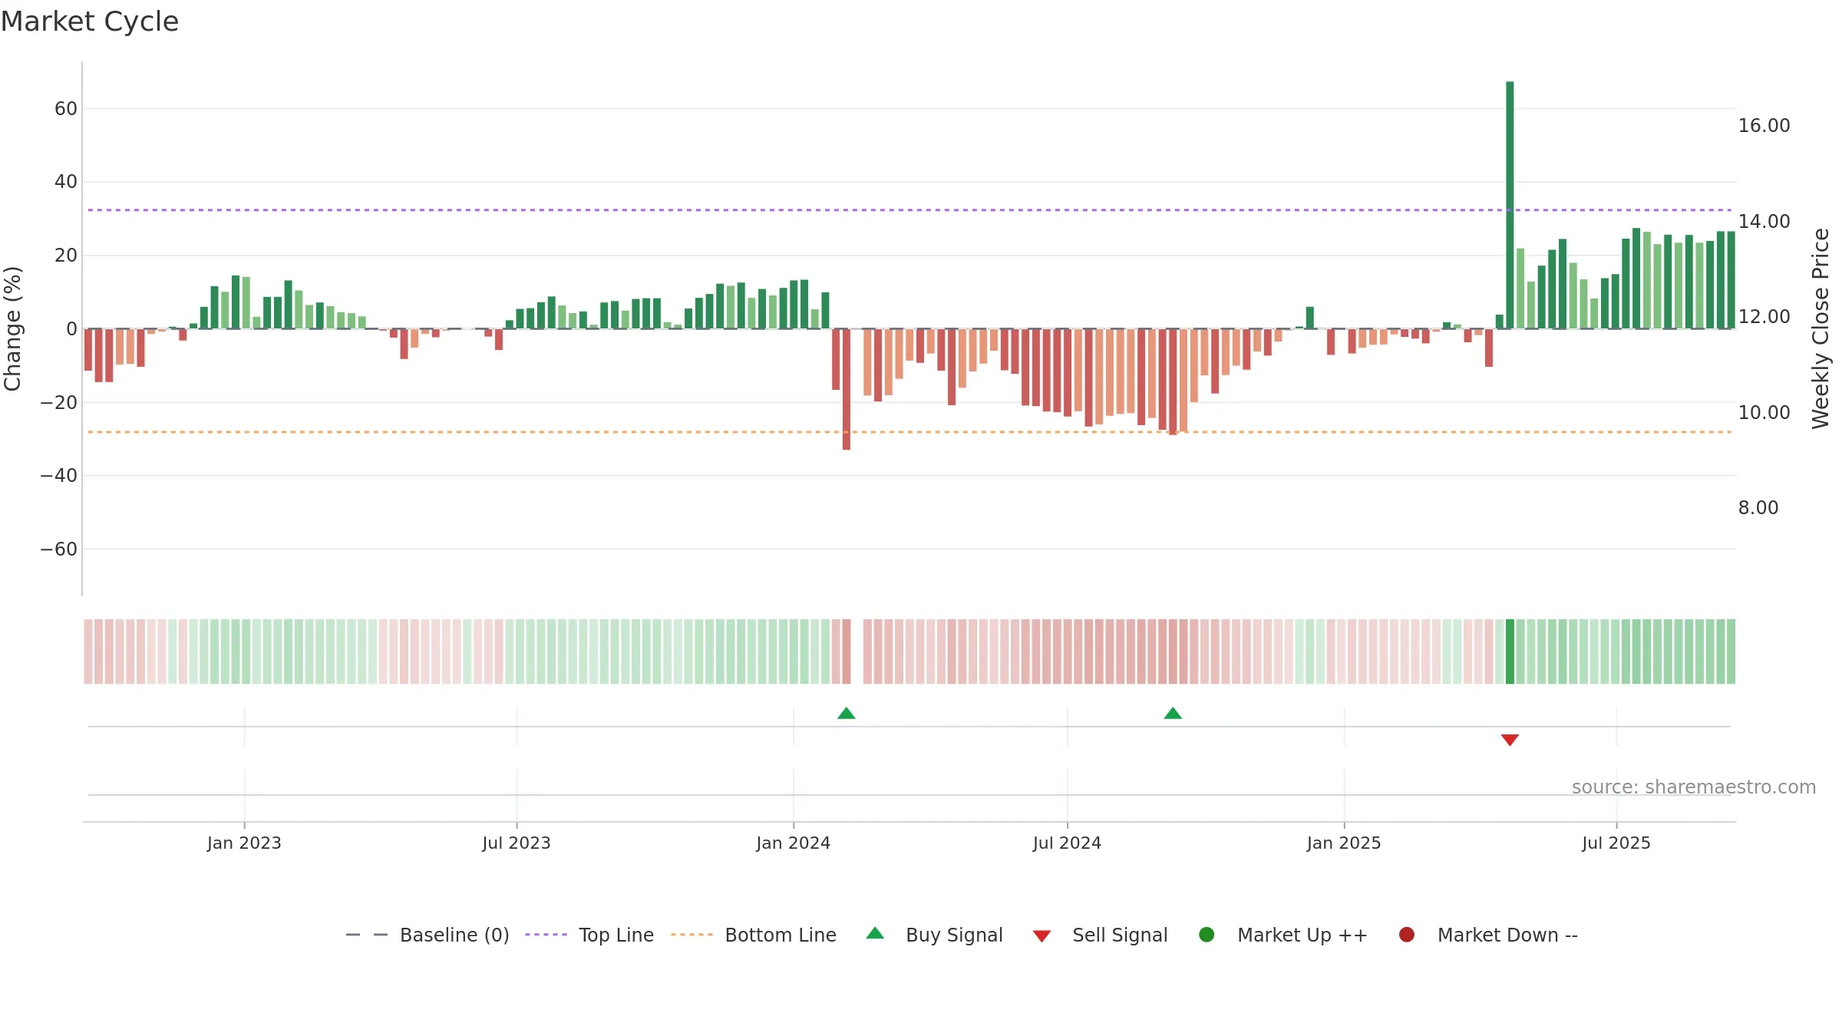Click the Jul 2024 axis label
The image size is (1842, 1036).
1067,843
